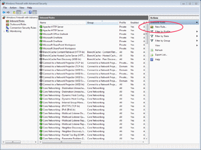Click Help link in Actions pane
201x150 pixels.
coord(158,59)
